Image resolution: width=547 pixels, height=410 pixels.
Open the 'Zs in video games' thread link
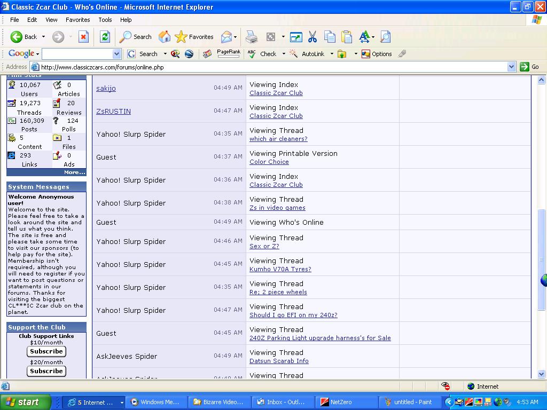coord(277,208)
